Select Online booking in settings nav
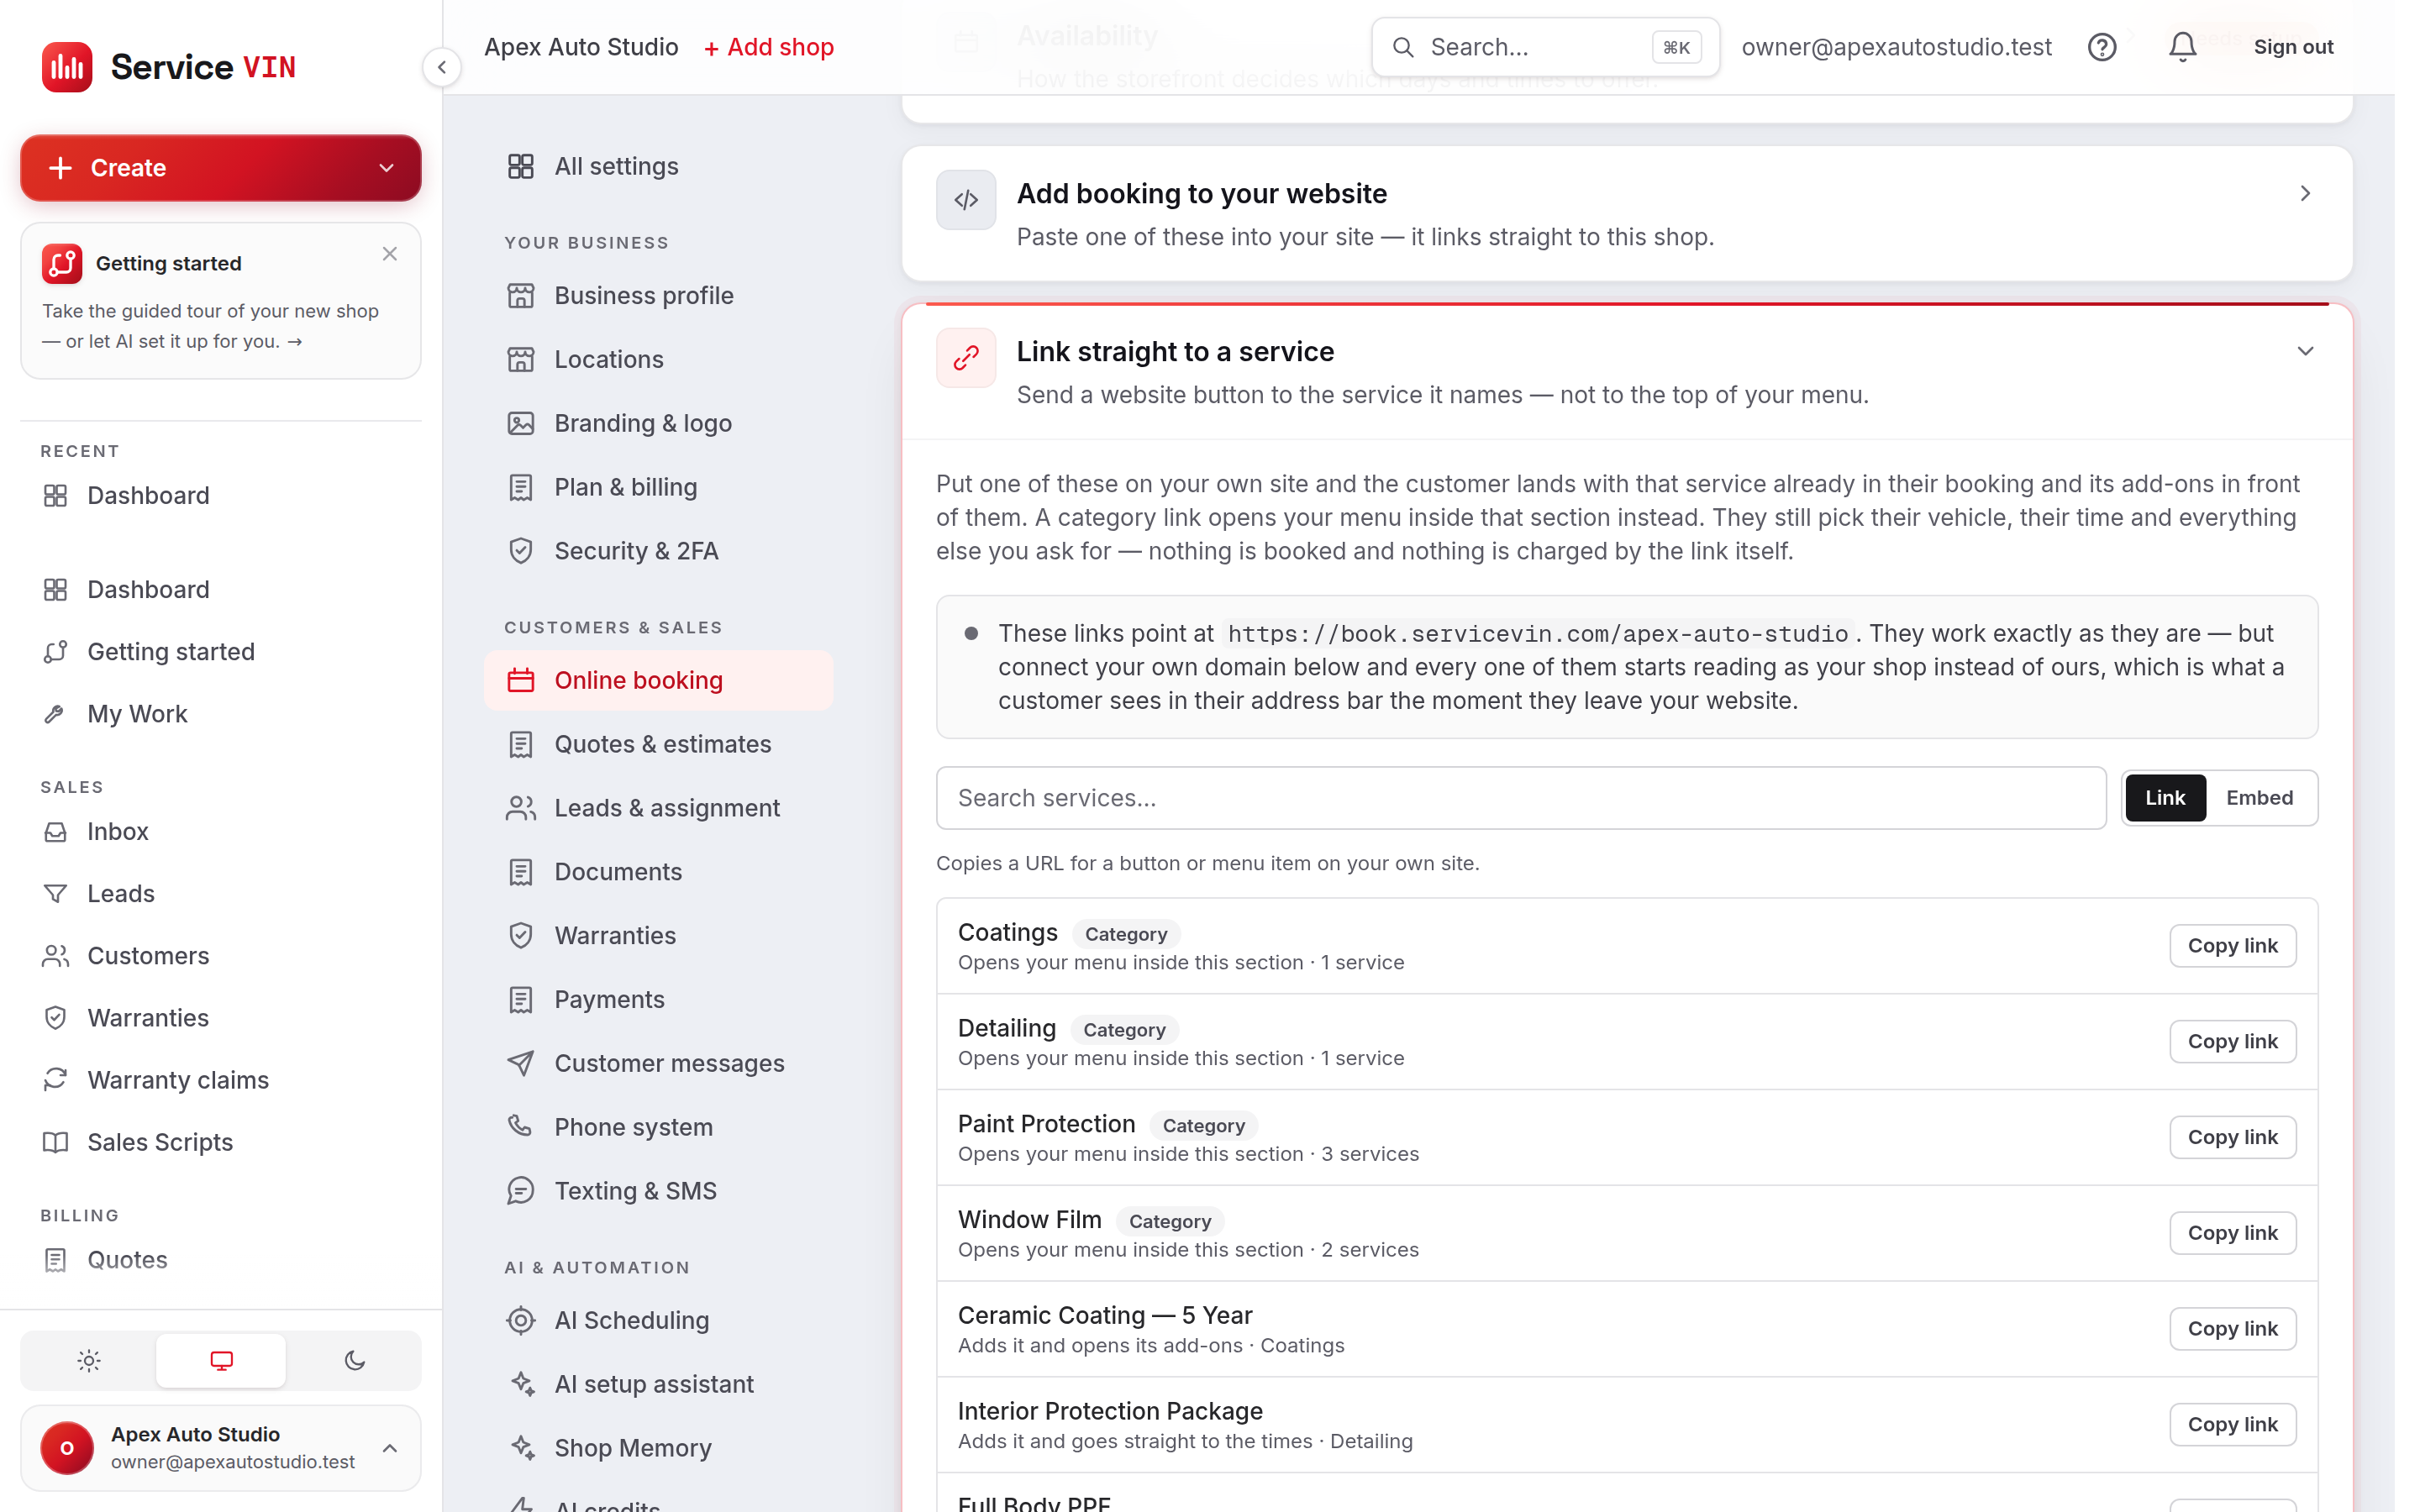 pyautogui.click(x=658, y=680)
